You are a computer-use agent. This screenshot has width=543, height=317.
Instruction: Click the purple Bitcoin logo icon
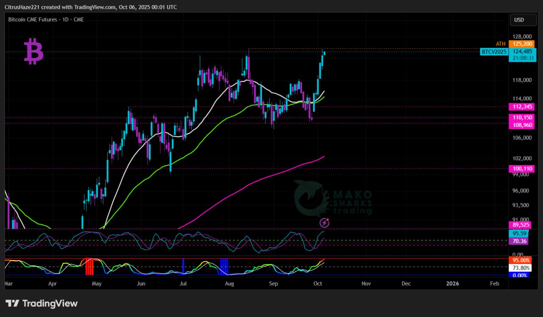tap(34, 51)
